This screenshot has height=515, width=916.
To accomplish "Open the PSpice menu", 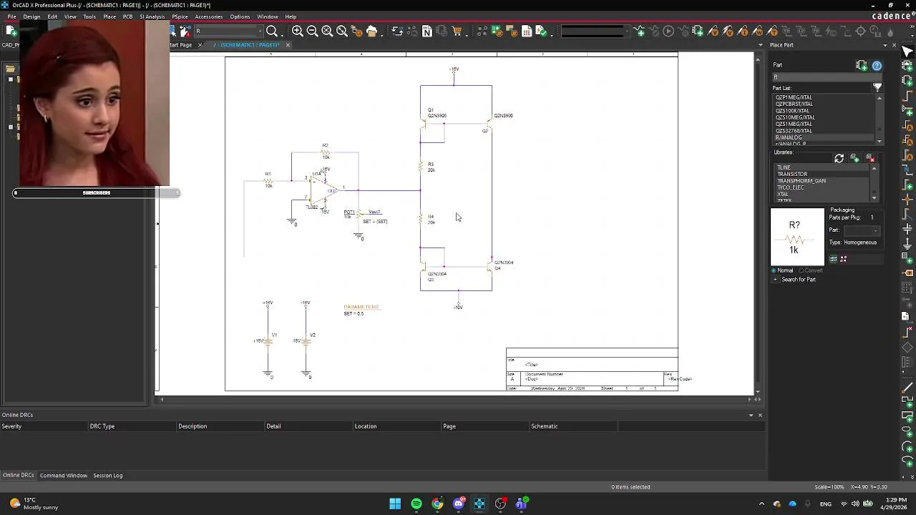I will [x=180, y=16].
